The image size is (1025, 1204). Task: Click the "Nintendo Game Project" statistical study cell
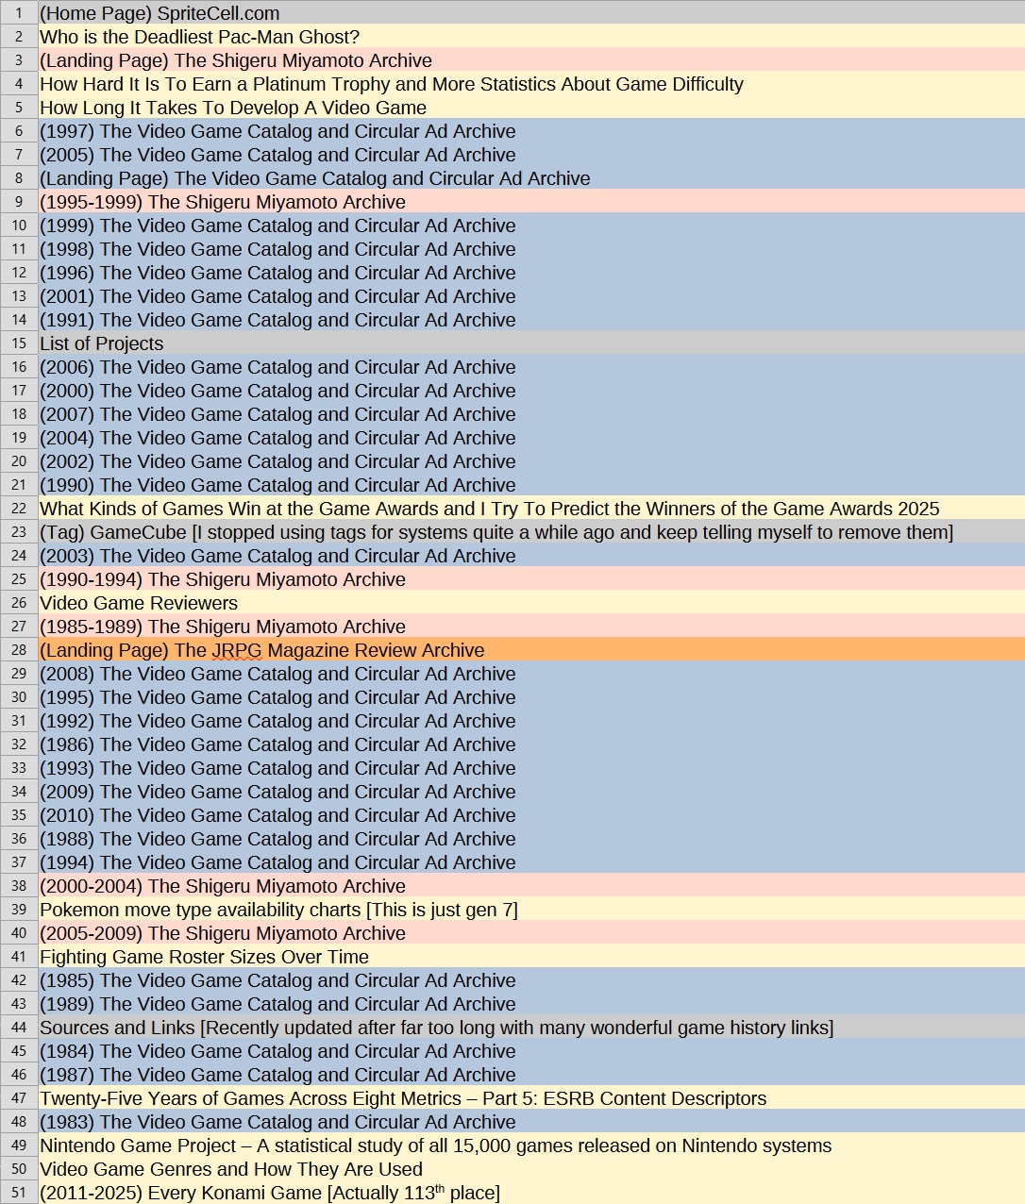[x=435, y=1145]
